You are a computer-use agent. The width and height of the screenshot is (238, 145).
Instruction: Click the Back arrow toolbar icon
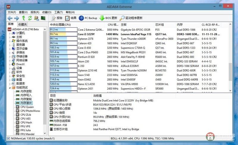point(10,18)
